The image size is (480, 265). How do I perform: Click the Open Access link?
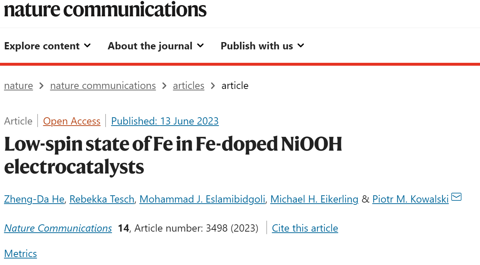coord(72,121)
